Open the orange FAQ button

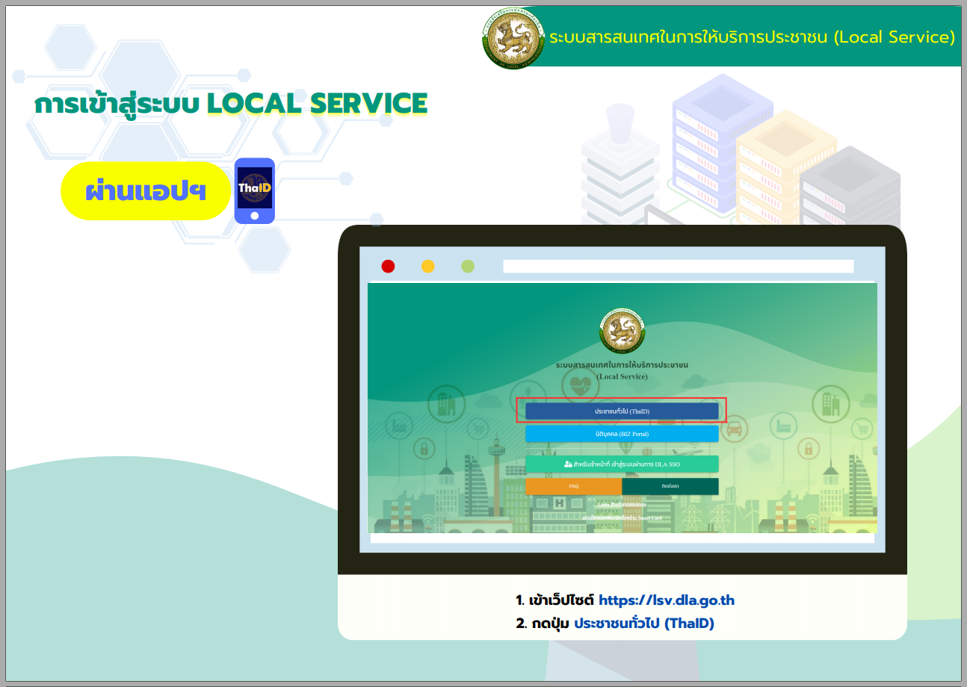click(x=574, y=486)
